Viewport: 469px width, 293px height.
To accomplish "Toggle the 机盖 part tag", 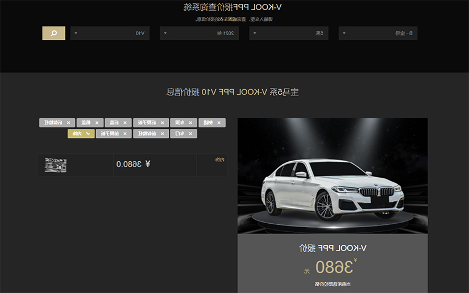I will pos(90,123).
